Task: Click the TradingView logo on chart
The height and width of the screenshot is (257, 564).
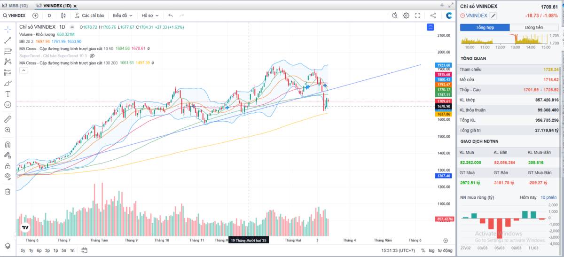Action: pos(25,227)
